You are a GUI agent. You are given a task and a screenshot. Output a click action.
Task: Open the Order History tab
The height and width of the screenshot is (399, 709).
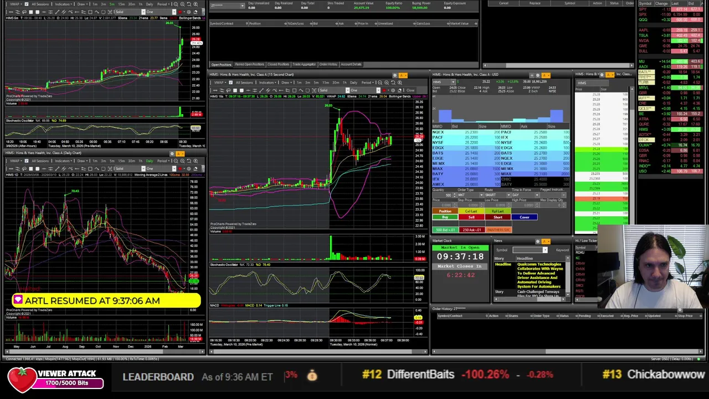click(x=328, y=64)
